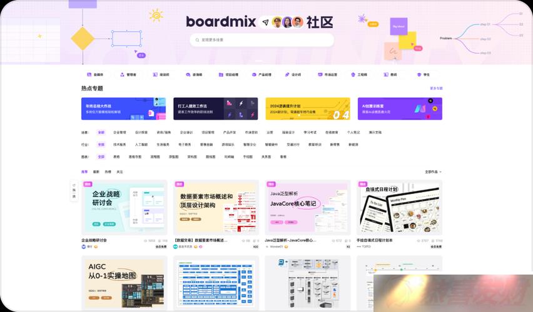This screenshot has height=312, width=533.
Task: Click the 市场运营 role category icon
Action: 320,75
